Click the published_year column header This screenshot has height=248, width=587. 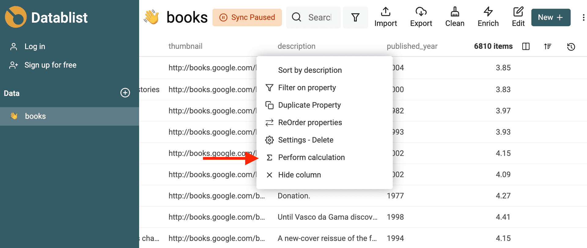coord(412,46)
